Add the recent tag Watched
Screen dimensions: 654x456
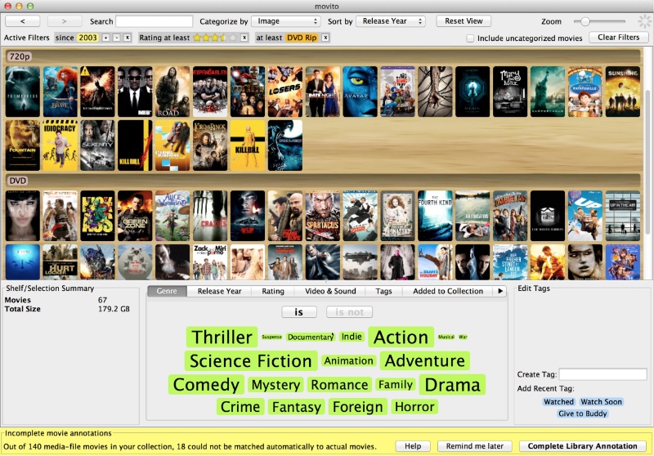(558, 402)
